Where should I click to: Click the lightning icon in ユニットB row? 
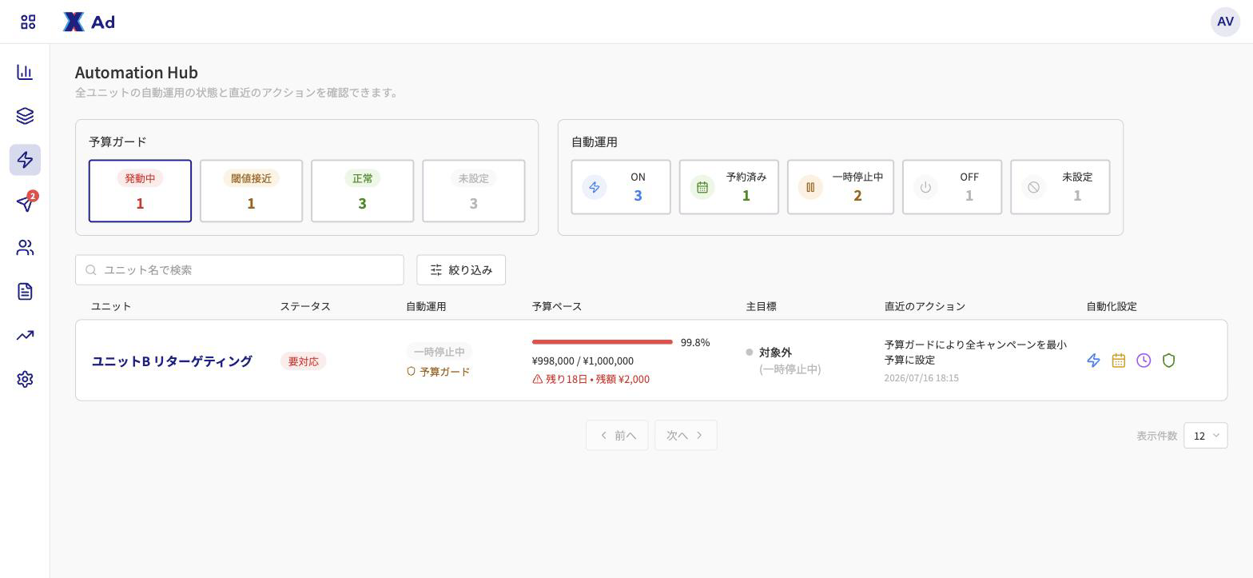(1093, 361)
